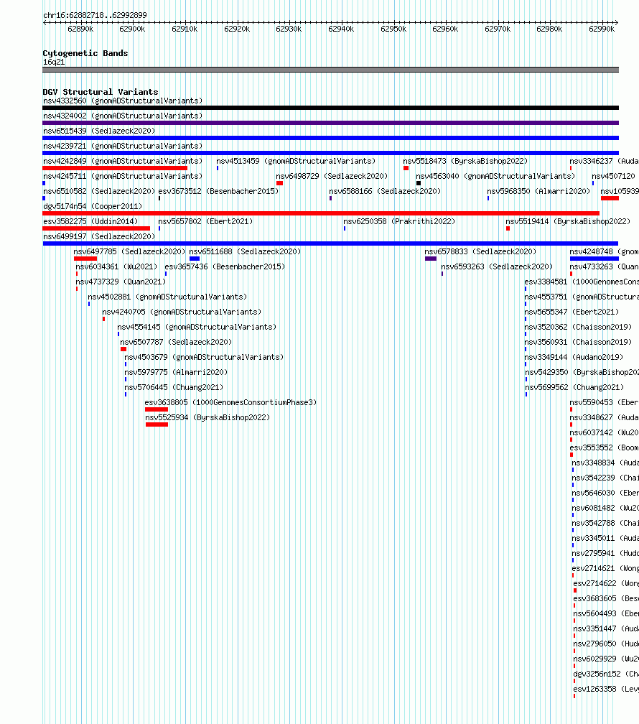The width and height of the screenshot is (639, 724).
Task: Click the nsv3349144 Audano2019 label
Action: click(x=574, y=358)
